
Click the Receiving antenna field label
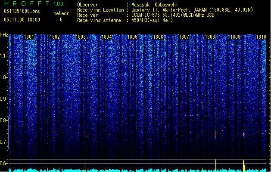point(99,20)
